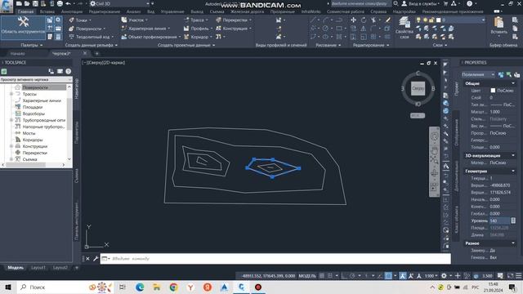Click the customization menu icon in status bar
Viewport: 523px width, 294px height.
click(519, 276)
